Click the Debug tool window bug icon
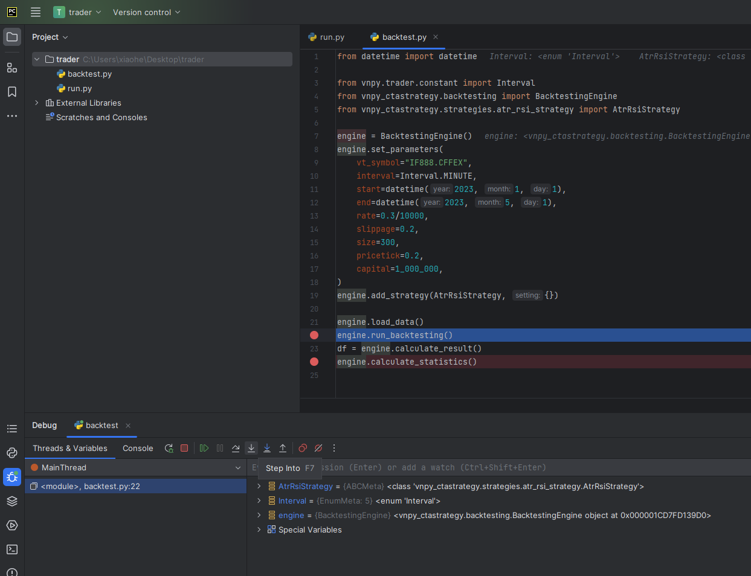The height and width of the screenshot is (576, 751). point(12,477)
